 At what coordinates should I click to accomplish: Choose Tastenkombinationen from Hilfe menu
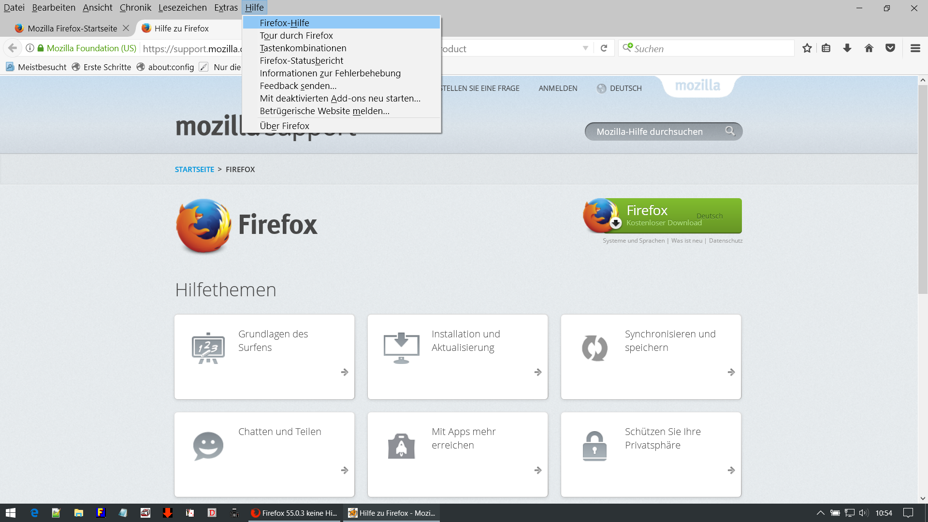303,48
